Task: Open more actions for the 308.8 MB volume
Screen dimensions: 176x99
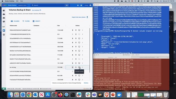Action: tap(82, 47)
